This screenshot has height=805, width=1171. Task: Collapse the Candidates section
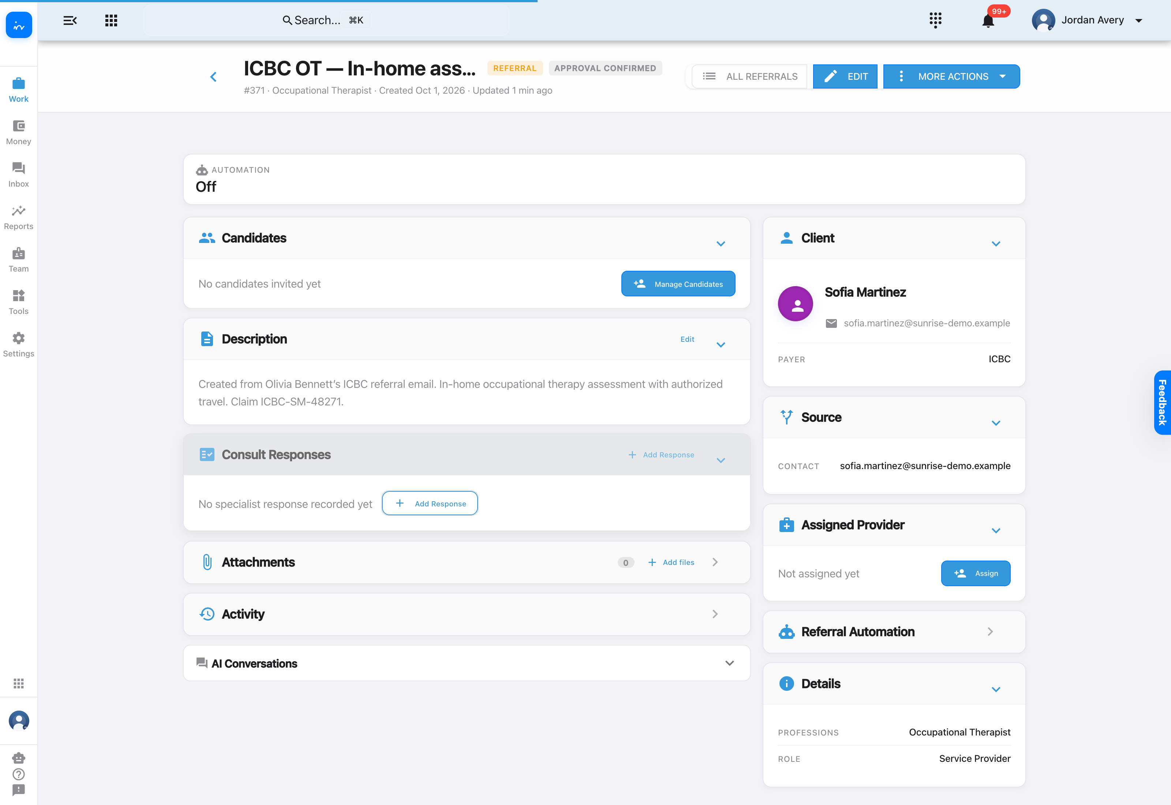721,244
